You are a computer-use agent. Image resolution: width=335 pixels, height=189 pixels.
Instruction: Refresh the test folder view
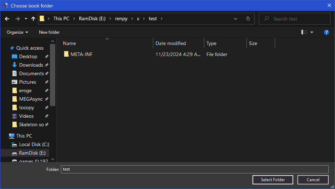(248, 19)
